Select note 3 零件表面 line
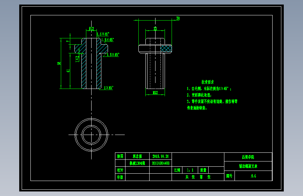 point(212,101)
